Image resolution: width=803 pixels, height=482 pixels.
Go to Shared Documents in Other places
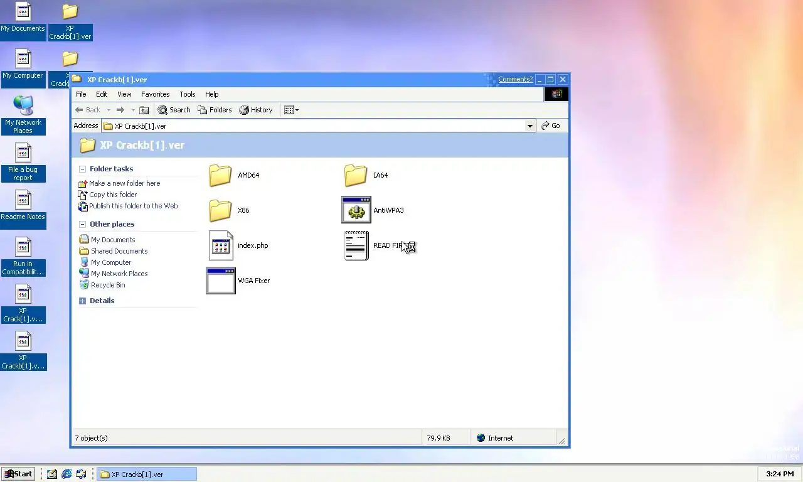119,251
